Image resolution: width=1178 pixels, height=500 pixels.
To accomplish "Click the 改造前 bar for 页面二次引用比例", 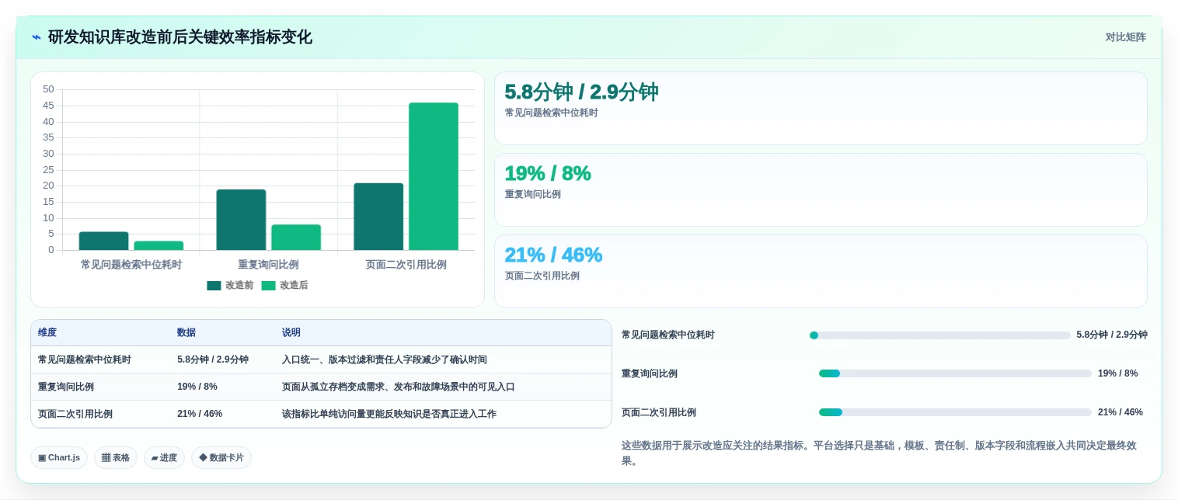I will coord(378,217).
